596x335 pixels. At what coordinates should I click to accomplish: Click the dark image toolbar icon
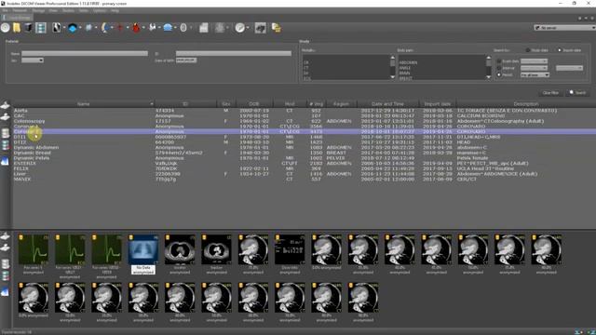tap(261, 27)
